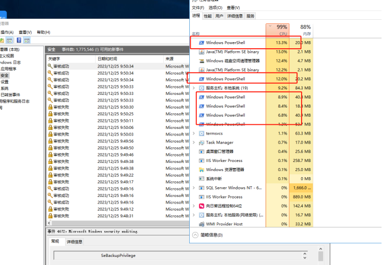The width and height of the screenshot is (382, 265).
Task: Expand the Task Manager process entry
Action: [194, 143]
